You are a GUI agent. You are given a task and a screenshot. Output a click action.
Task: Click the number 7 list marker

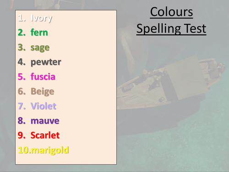tap(22, 106)
